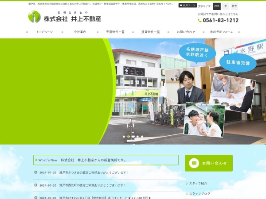
Task: Click the green お問い合わせ button with the mail icon
Action: (x=209, y=163)
